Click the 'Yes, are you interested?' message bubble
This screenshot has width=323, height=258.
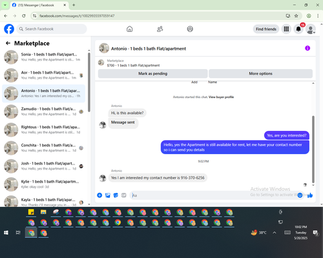pos(287,135)
